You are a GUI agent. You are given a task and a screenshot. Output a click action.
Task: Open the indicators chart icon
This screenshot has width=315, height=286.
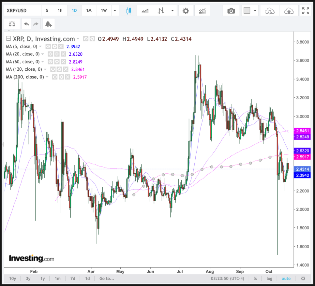pos(202,11)
